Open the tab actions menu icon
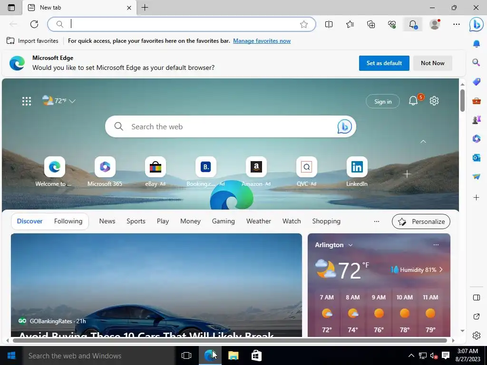Viewport: 487px width, 365px height. [x=11, y=8]
